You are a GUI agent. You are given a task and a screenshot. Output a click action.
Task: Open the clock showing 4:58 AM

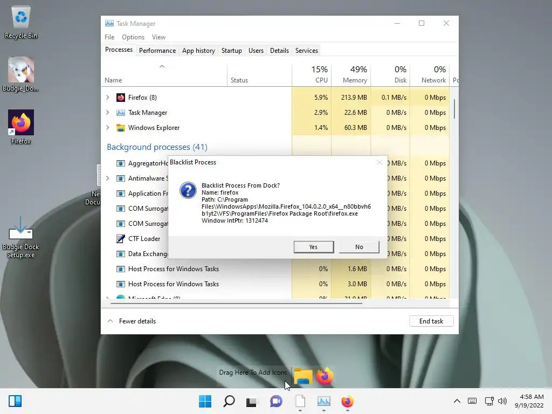(x=529, y=401)
